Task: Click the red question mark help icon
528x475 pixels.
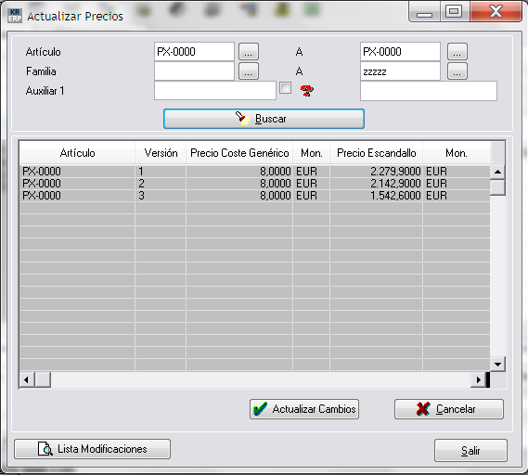Action: 306,90
